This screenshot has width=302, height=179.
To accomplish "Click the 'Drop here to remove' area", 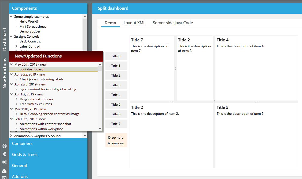I will click(116, 140).
